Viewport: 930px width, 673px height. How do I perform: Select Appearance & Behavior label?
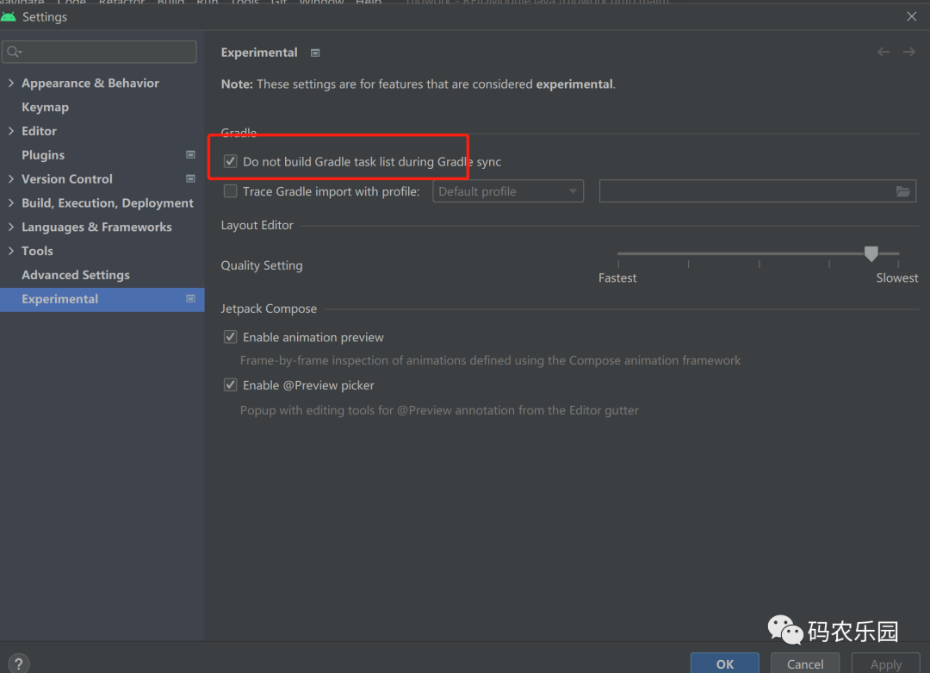pyautogui.click(x=90, y=83)
